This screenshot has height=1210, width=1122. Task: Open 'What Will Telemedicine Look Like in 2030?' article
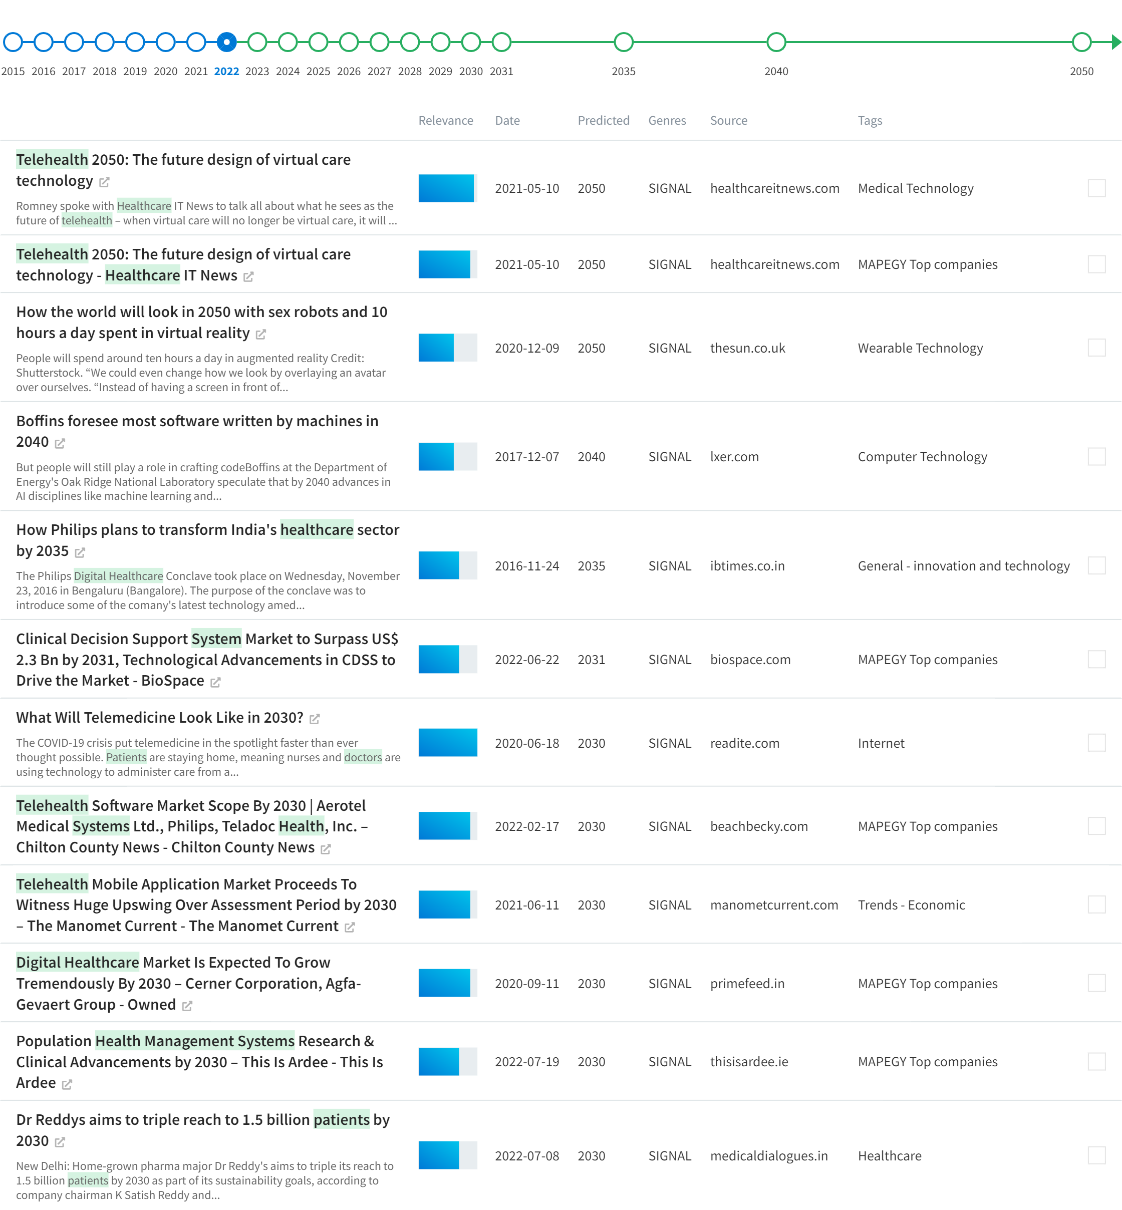[x=160, y=718]
